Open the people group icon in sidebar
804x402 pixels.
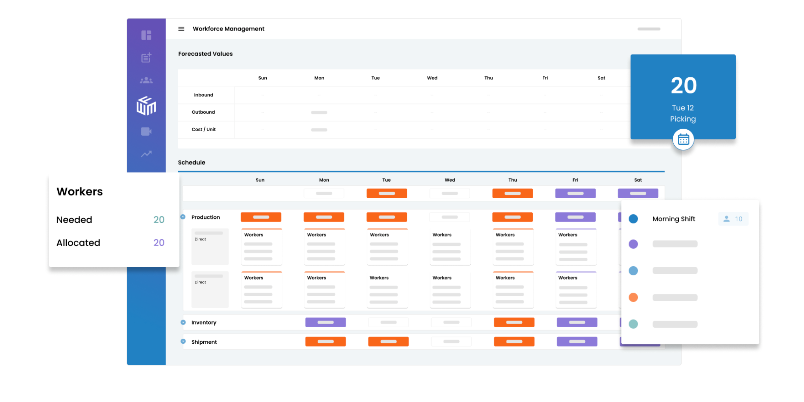pyautogui.click(x=146, y=80)
